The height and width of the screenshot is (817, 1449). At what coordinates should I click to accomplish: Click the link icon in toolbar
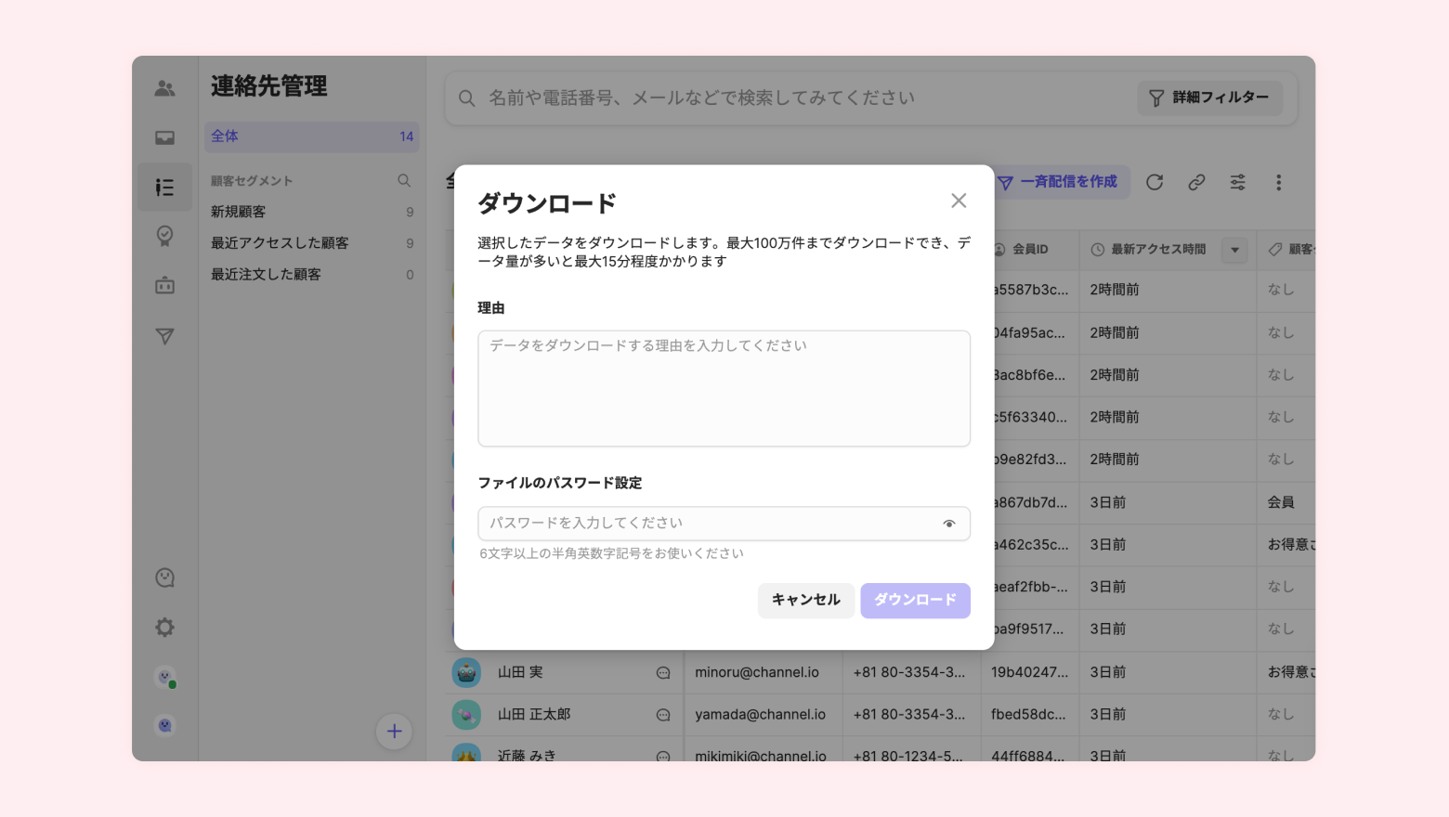pos(1196,182)
